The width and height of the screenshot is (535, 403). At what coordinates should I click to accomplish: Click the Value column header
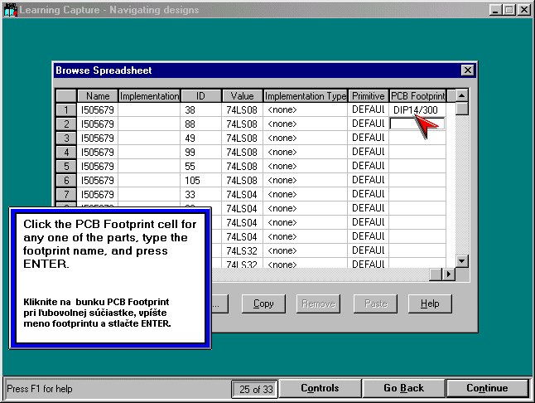[242, 96]
